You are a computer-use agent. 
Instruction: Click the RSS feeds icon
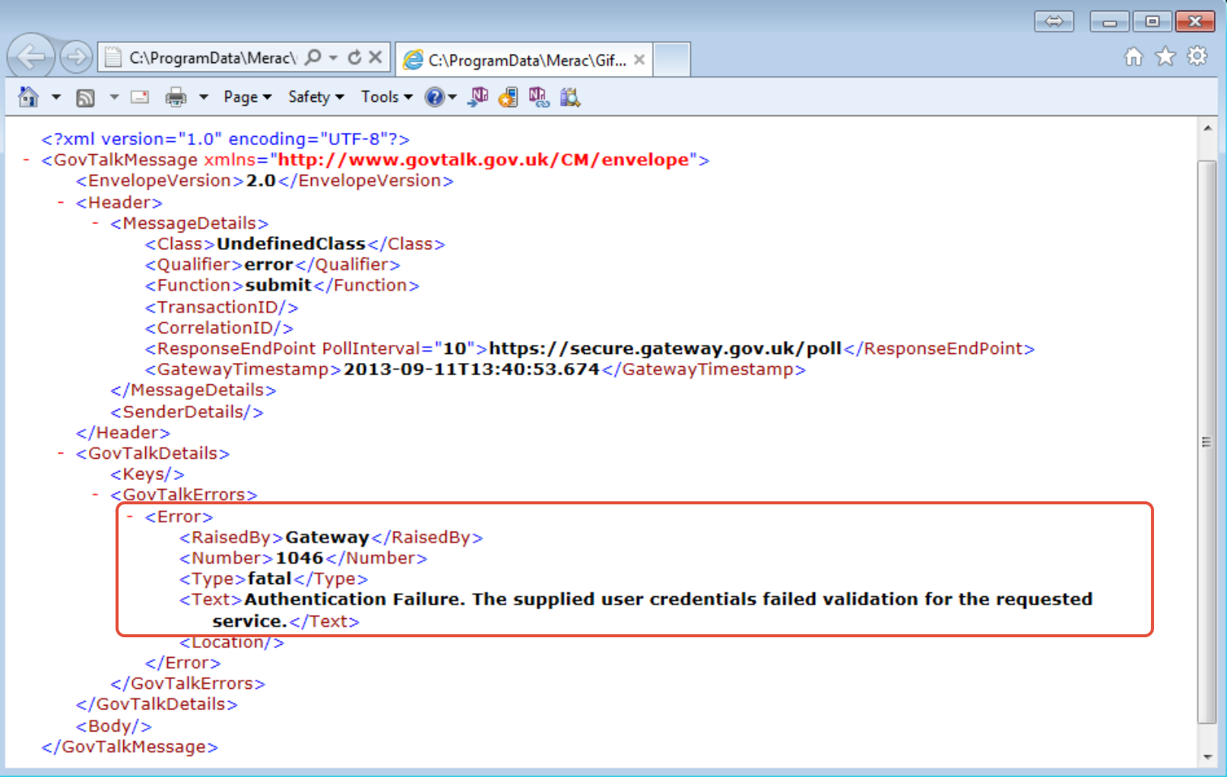[85, 97]
